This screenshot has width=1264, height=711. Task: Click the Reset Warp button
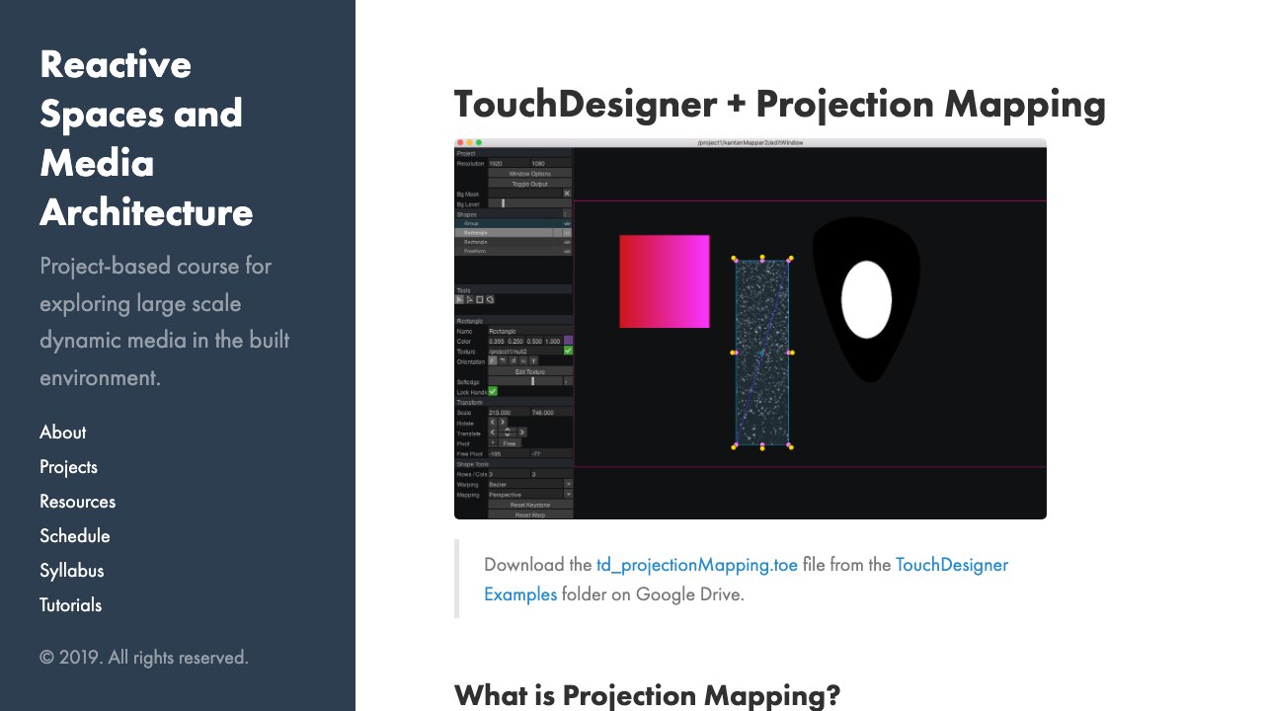(x=530, y=514)
